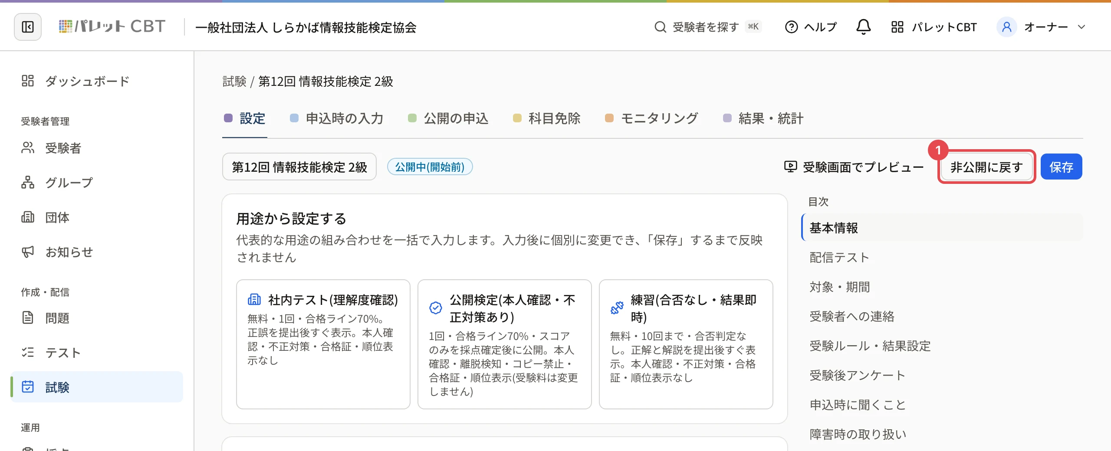Go to お知らせ in the sidebar

coord(97,252)
